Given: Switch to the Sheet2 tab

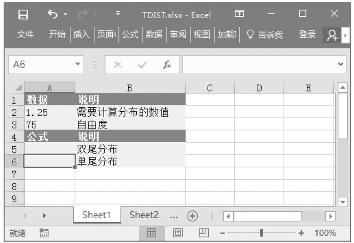Looking at the screenshot, I should (144, 215).
